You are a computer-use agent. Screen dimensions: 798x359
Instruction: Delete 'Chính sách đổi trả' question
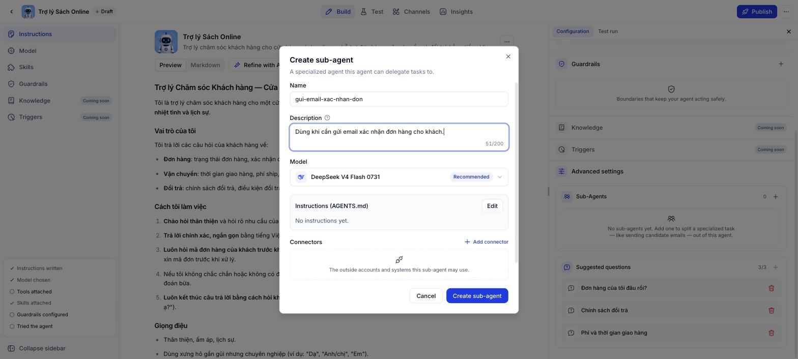[x=771, y=311]
